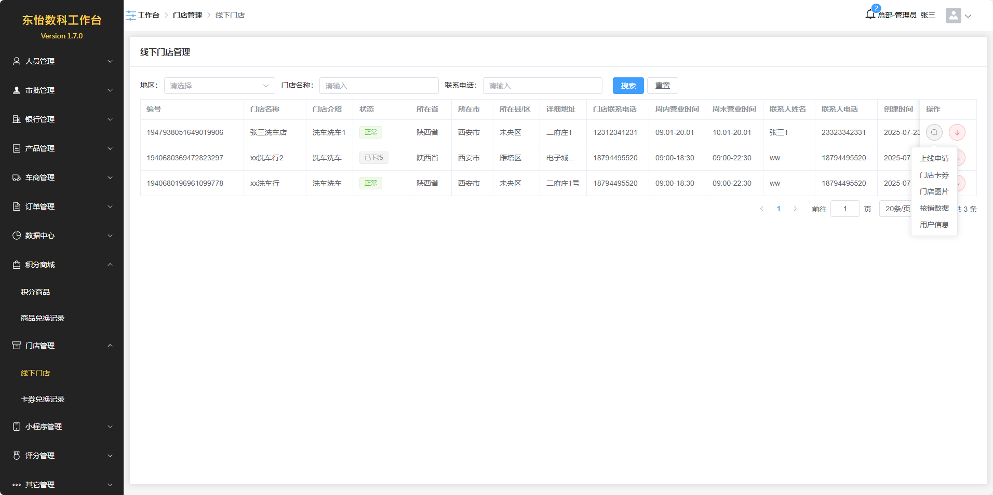Viewport: 993px width, 495px height.
Task: Click the 车商管理 truck icon
Action: tap(17, 177)
